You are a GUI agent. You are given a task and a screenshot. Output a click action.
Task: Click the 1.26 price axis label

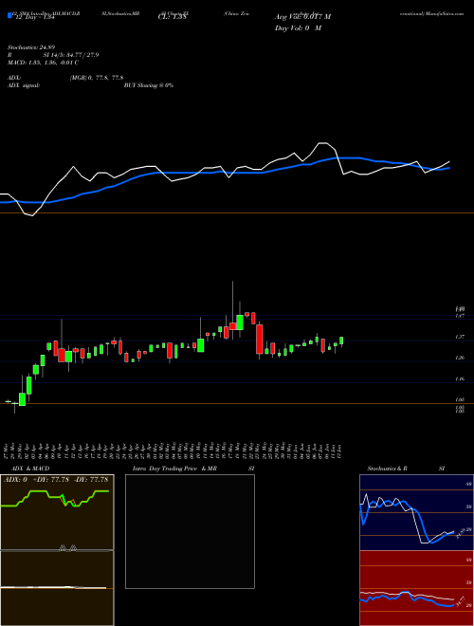pyautogui.click(x=460, y=359)
